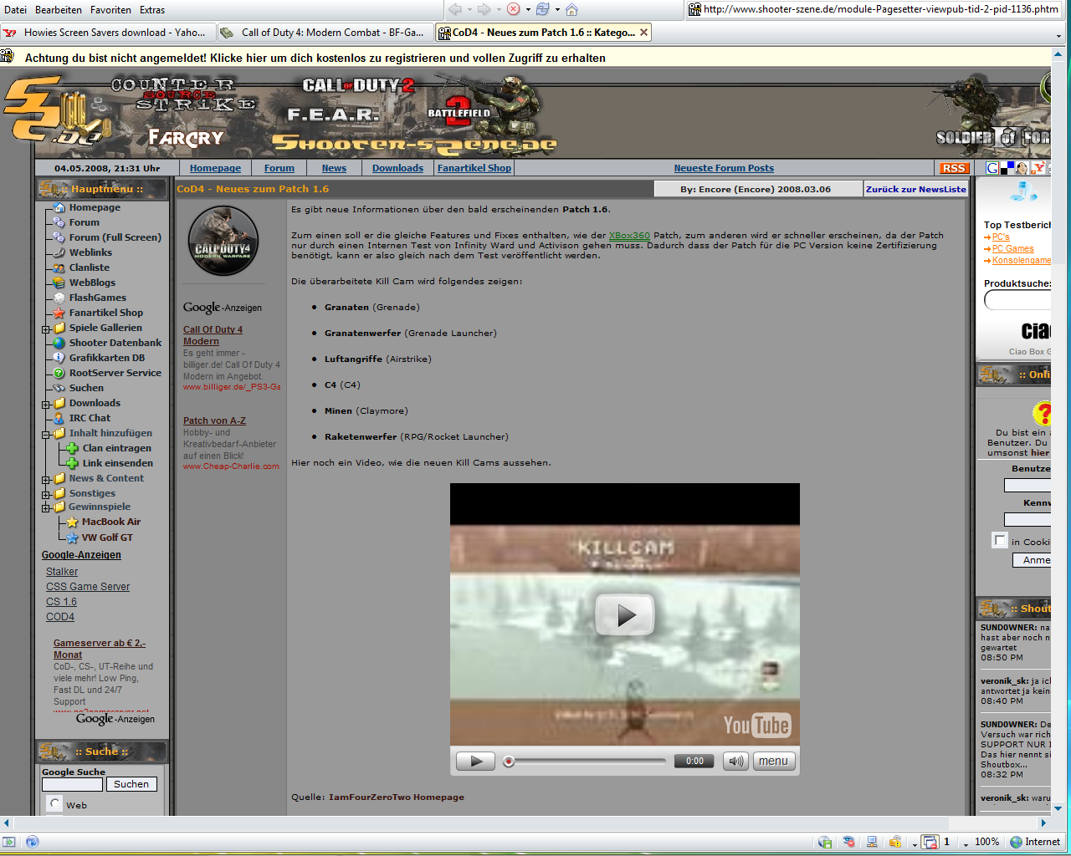Image resolution: width=1071 pixels, height=856 pixels.
Task: Open the tab list dropdown at right of tabs
Action: (x=1058, y=36)
